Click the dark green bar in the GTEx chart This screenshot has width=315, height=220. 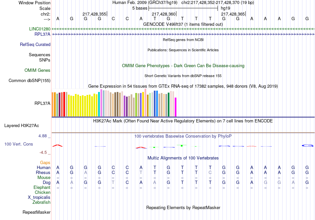click(168, 105)
